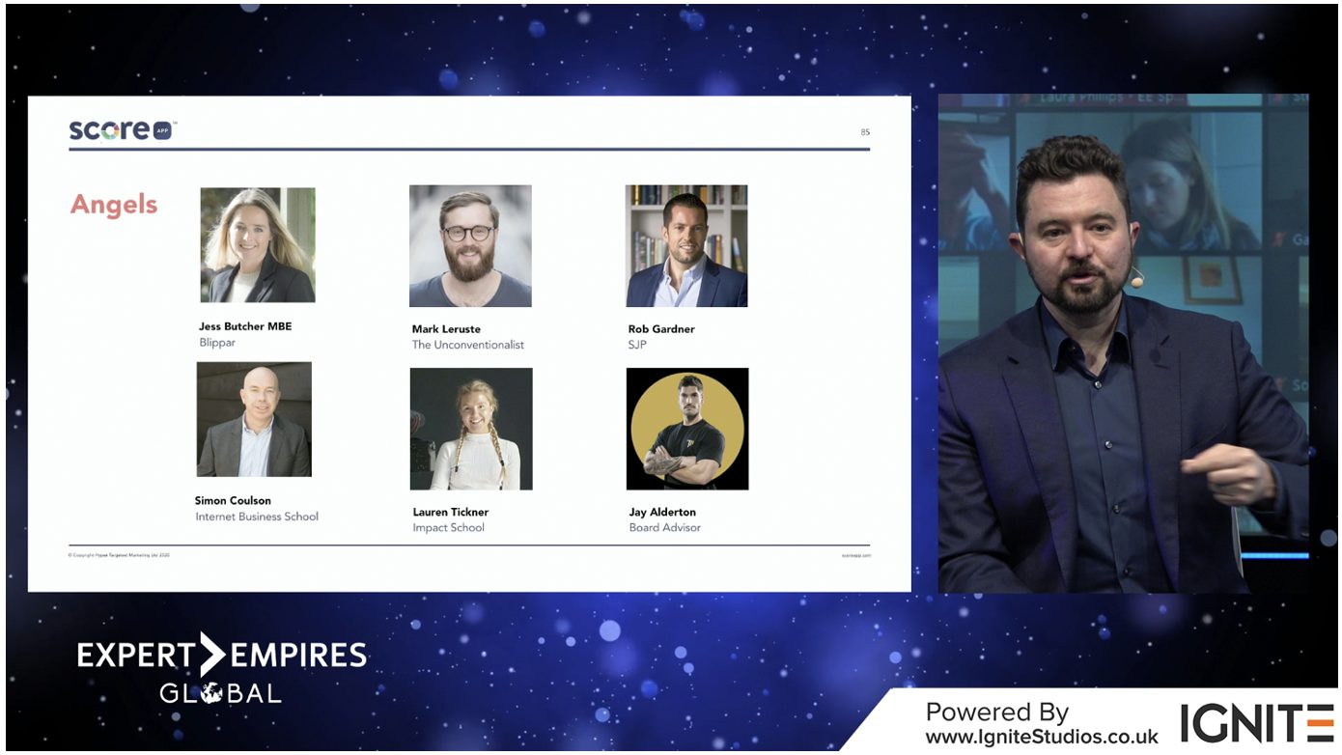Click the Impact School label
Screen dimensions: 1342x755
click(x=449, y=527)
